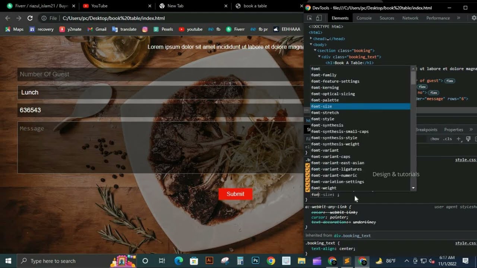Reload the index.html page
477x268 pixels.
[30, 18]
